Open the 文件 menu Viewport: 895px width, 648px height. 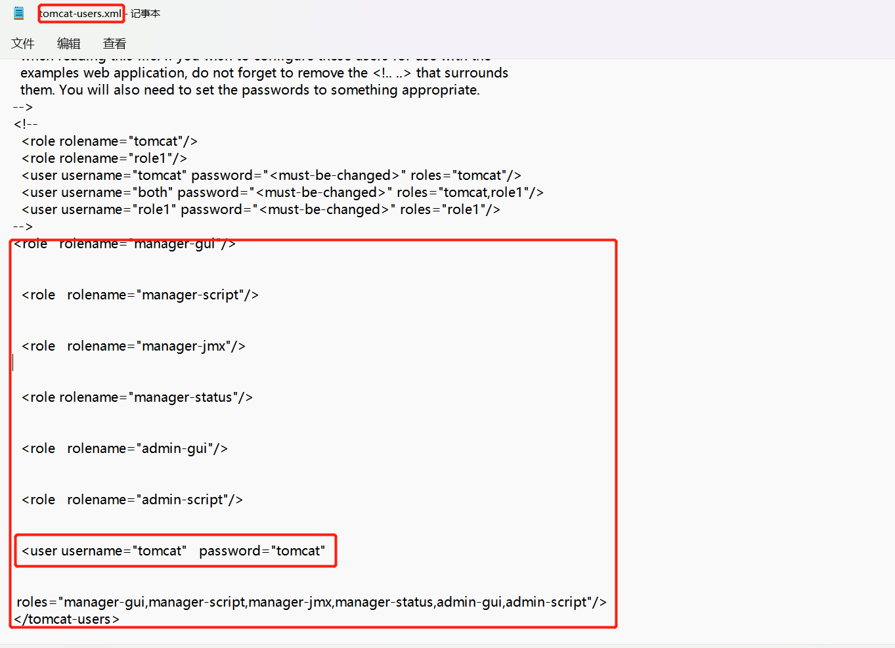(x=23, y=43)
